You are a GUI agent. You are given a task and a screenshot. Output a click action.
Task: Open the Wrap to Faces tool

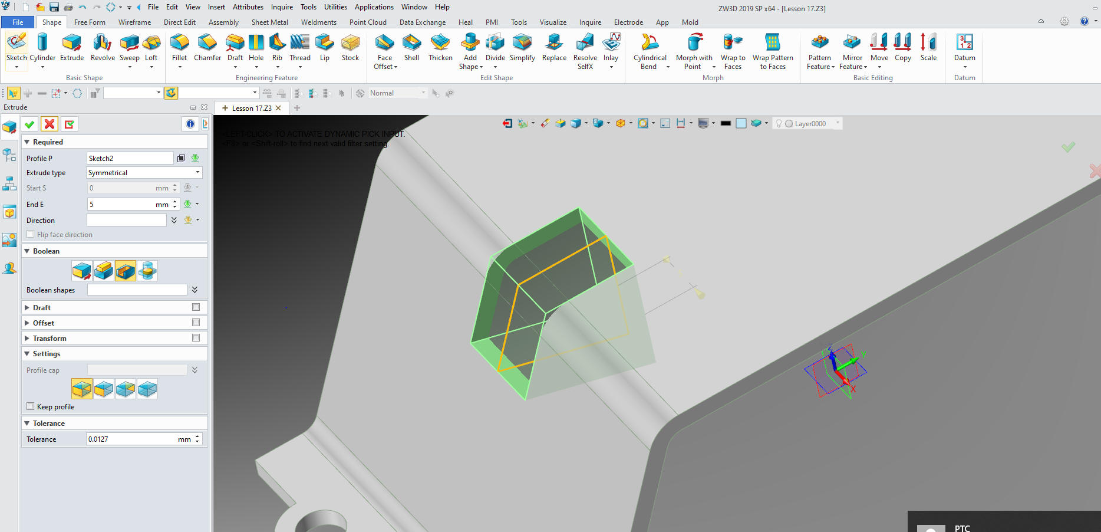tap(733, 51)
